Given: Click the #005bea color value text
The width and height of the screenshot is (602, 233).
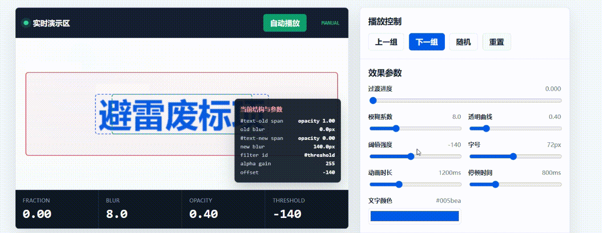Looking at the screenshot, I should point(448,201).
